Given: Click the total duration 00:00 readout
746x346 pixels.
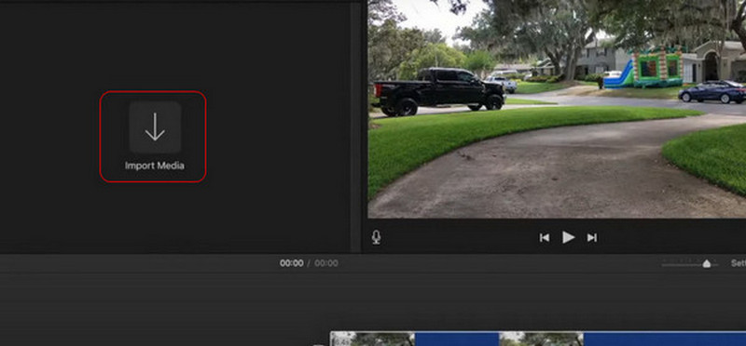Looking at the screenshot, I should point(326,263).
